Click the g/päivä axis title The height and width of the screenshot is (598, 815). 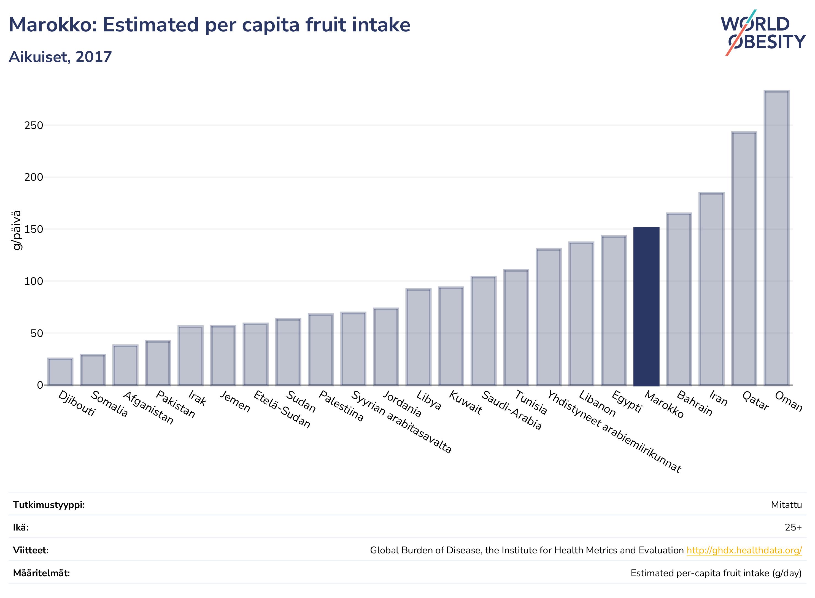[x=17, y=231]
